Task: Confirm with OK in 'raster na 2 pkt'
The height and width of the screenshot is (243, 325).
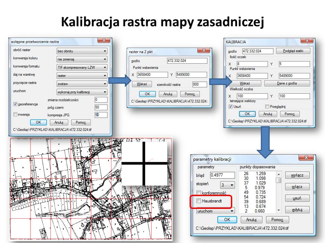Action: click(x=147, y=94)
